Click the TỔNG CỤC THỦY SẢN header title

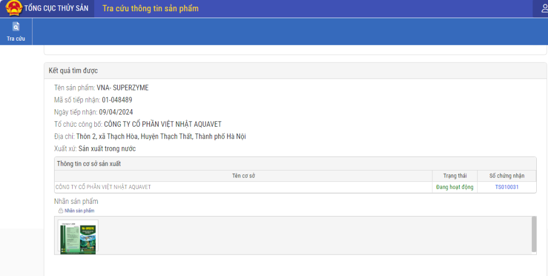pos(56,9)
